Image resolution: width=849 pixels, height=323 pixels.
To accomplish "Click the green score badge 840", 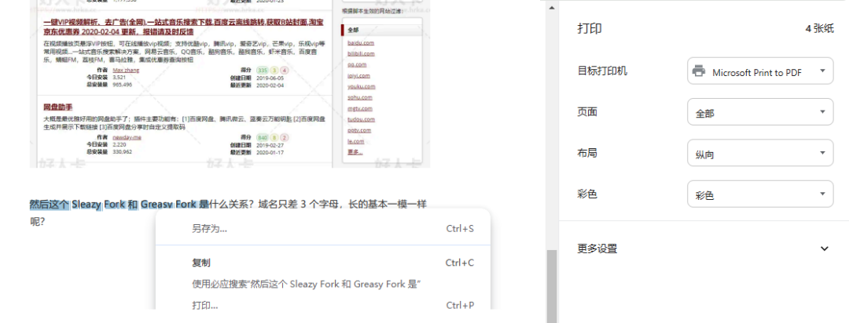I will pyautogui.click(x=263, y=138).
